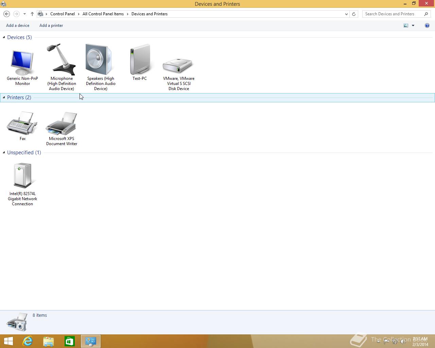Image resolution: width=435 pixels, height=348 pixels.
Task: Open File Explorer from the taskbar
Action: click(x=49, y=341)
